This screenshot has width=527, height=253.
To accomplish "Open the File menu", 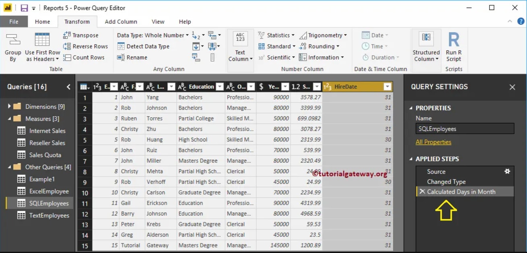I will [x=14, y=21].
